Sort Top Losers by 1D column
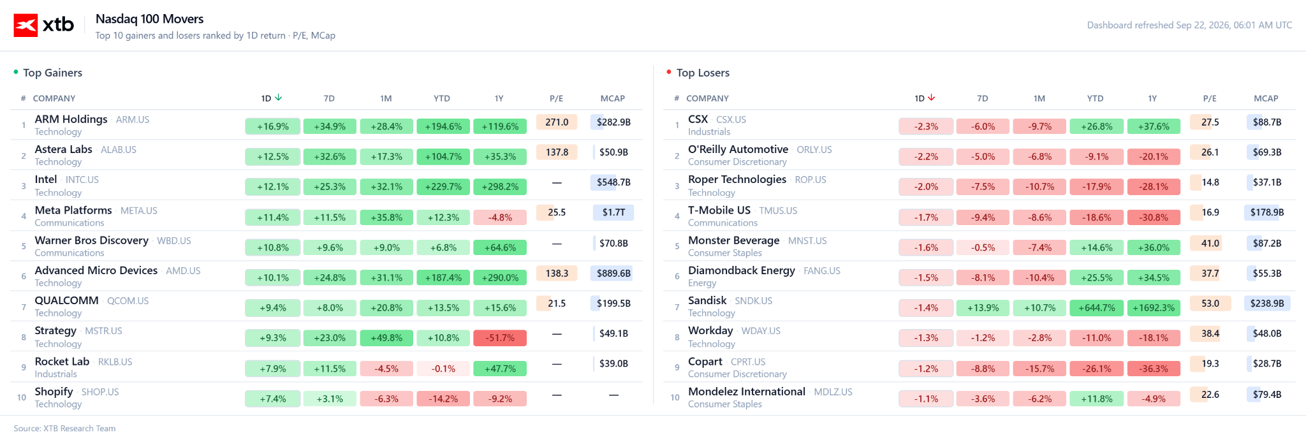The height and width of the screenshot is (440, 1306). [x=925, y=98]
